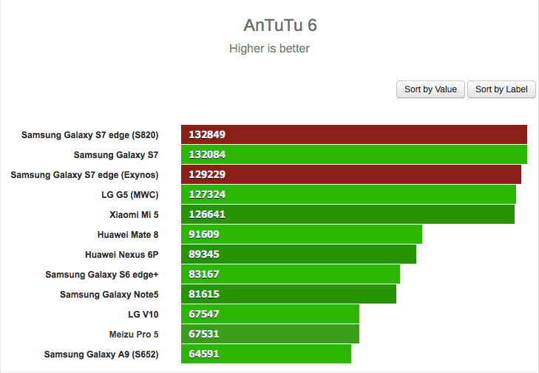
Task: Click the 67531 score value
Action: coord(204,334)
